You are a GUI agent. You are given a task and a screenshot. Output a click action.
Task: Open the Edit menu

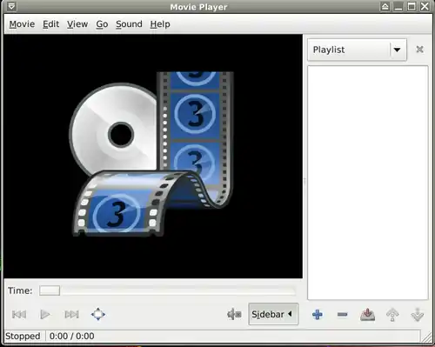[50, 24]
